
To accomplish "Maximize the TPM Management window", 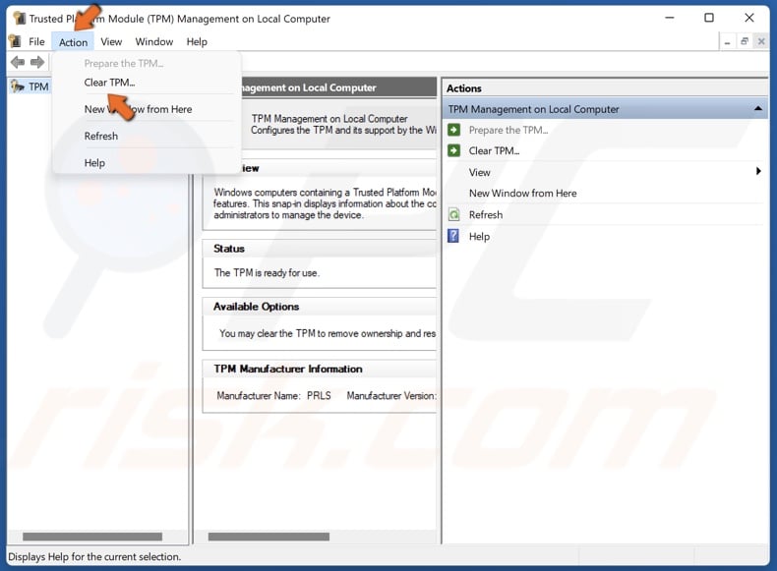I will point(709,18).
